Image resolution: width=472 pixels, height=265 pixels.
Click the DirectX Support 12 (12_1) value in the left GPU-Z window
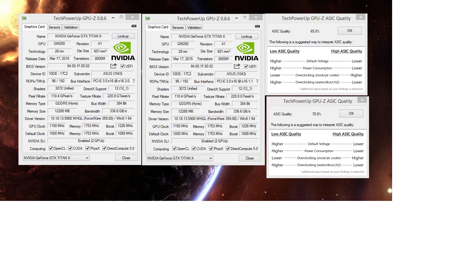(x=122, y=88)
